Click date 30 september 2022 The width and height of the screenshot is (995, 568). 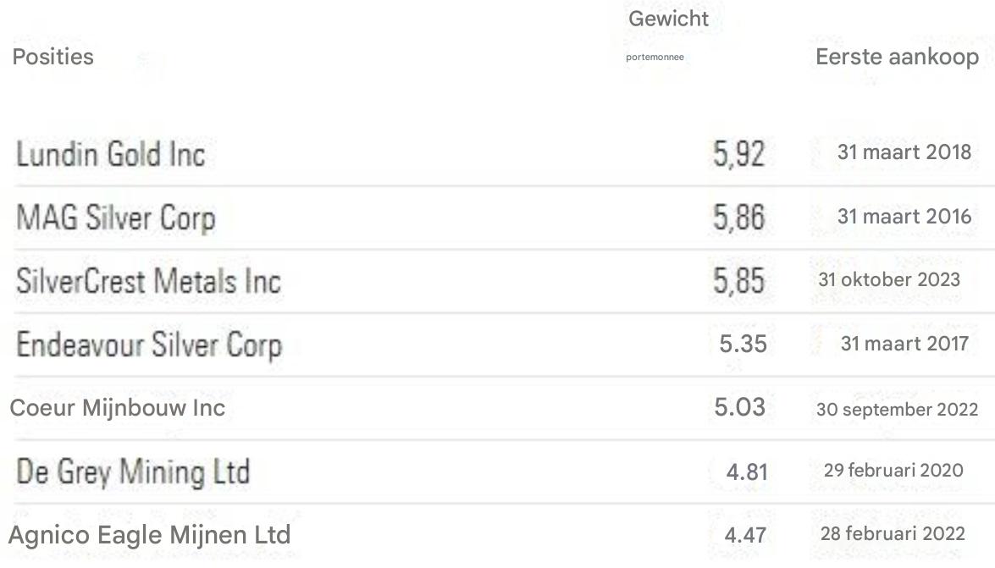pyautogui.click(x=897, y=410)
